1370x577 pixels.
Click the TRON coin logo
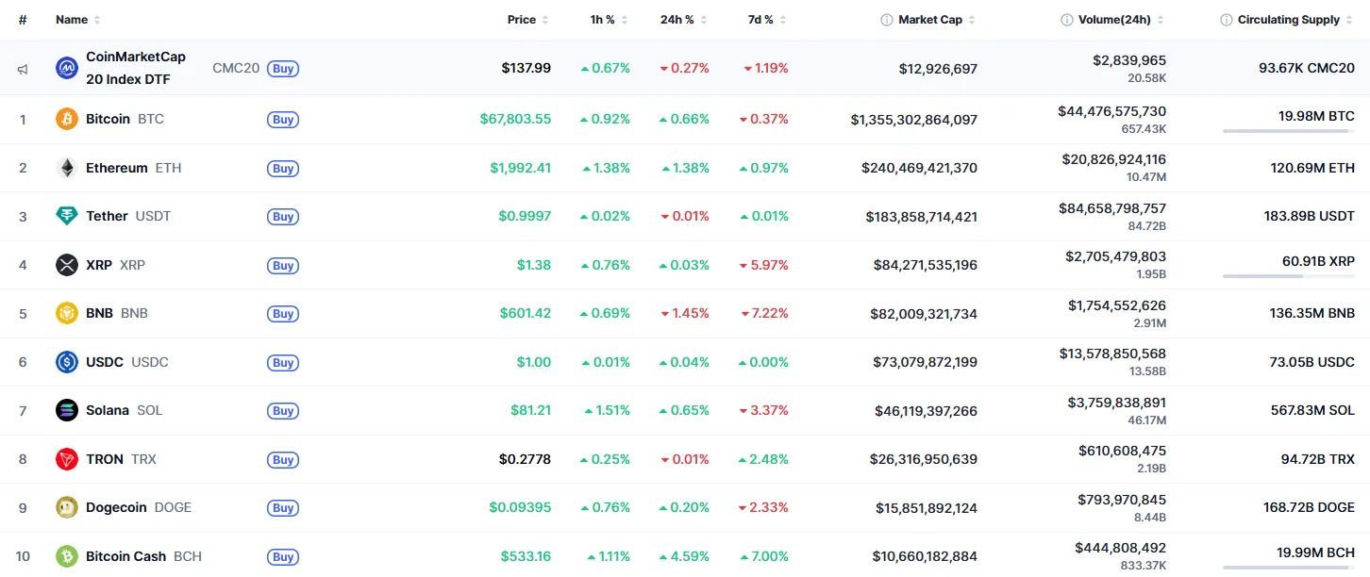tap(65, 459)
